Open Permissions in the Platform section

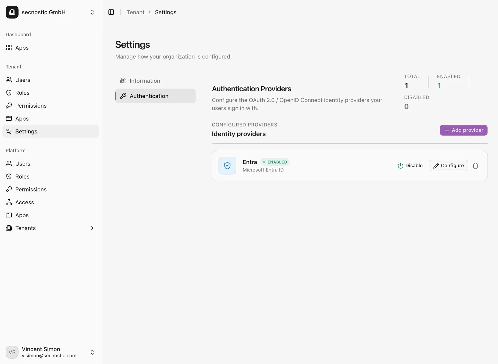pos(51,189)
